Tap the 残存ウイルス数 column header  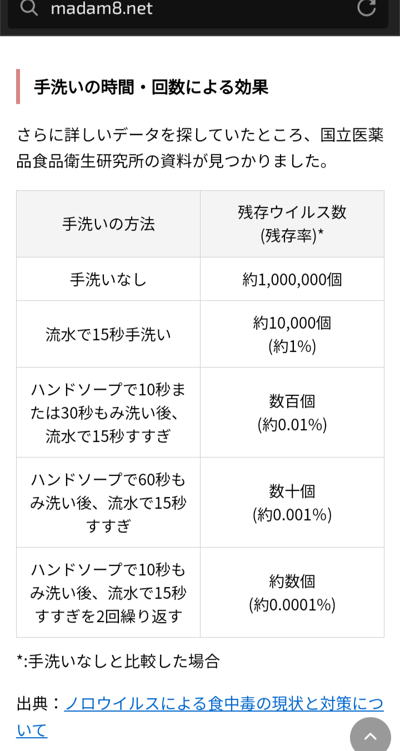pyautogui.click(x=292, y=223)
